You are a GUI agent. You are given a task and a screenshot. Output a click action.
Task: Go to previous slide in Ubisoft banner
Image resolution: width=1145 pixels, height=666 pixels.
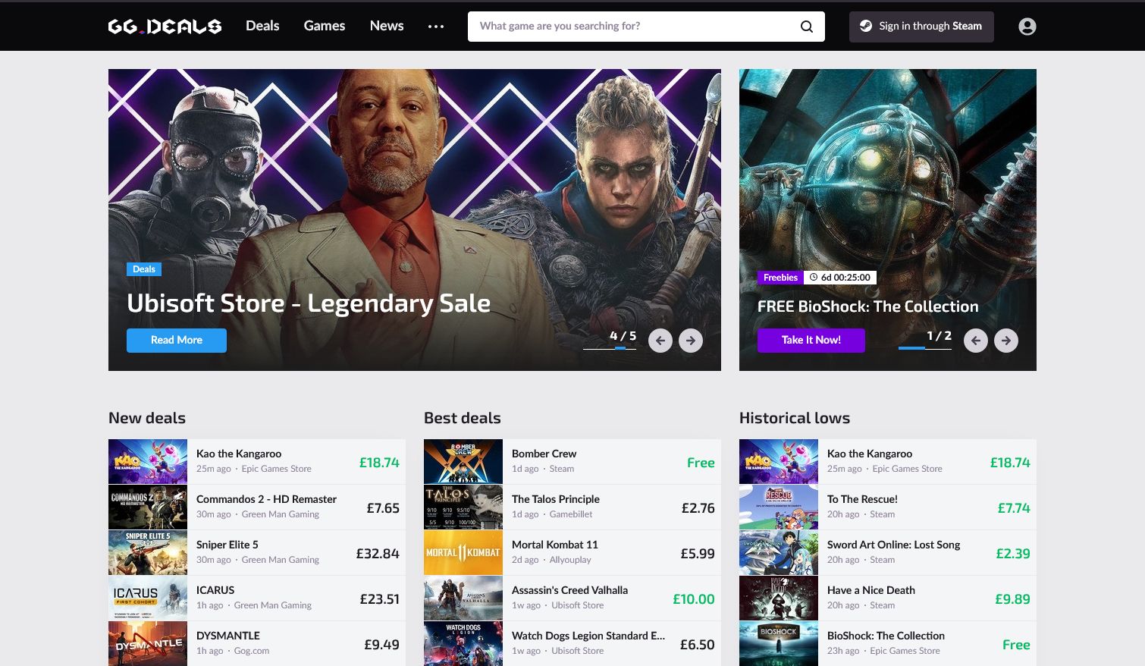pos(660,341)
